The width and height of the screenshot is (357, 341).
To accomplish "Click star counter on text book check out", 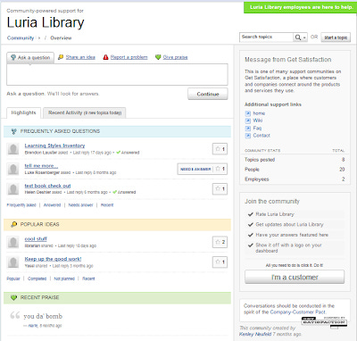I will (x=220, y=188).
